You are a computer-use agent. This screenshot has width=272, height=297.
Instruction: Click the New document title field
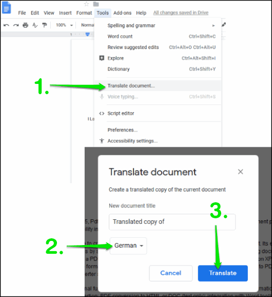click(172, 222)
